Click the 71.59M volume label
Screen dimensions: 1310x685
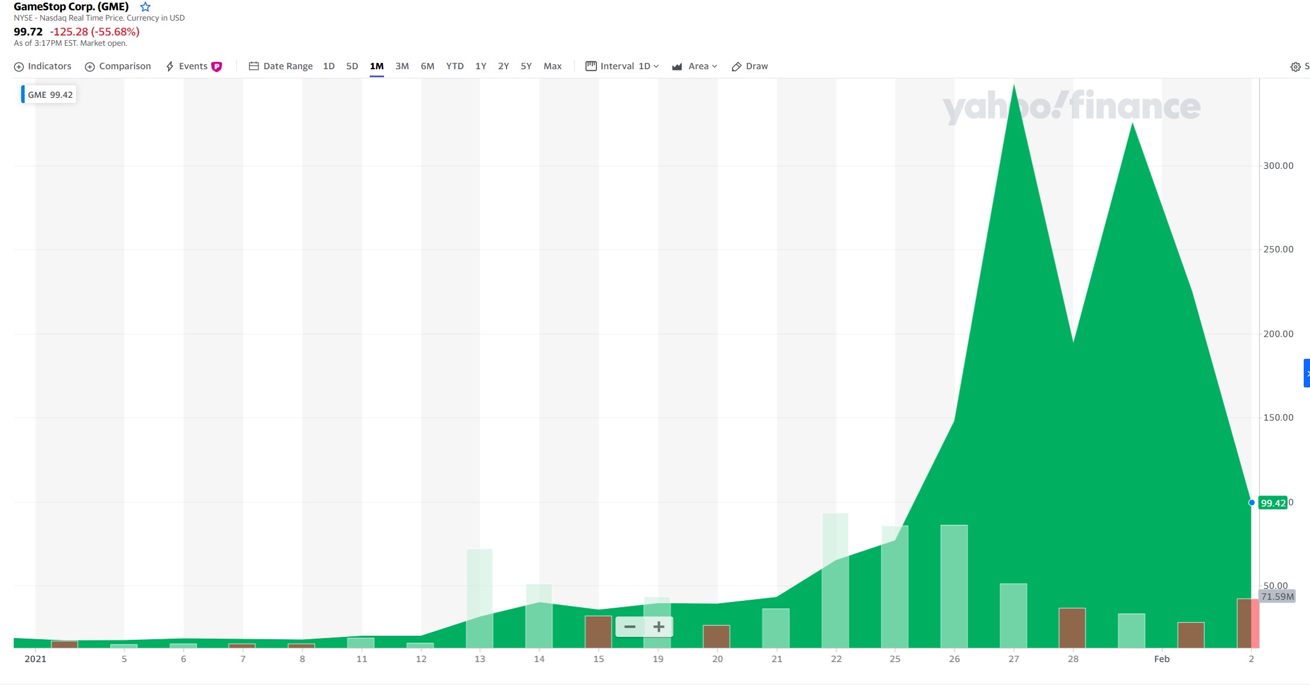tap(1277, 596)
